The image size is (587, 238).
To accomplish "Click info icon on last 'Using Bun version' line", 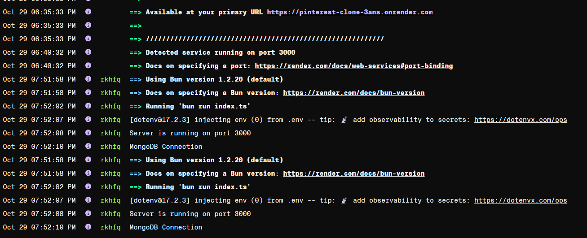I will [88, 160].
